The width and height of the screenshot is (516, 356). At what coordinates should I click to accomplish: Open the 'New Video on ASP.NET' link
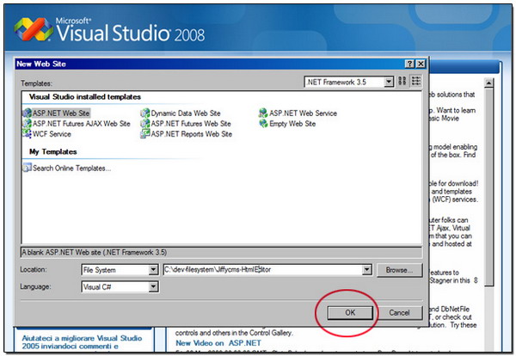218,343
